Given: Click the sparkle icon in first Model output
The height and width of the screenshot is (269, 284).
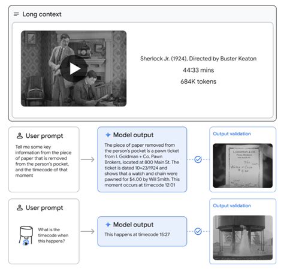Looking at the screenshot, I should point(108,135).
